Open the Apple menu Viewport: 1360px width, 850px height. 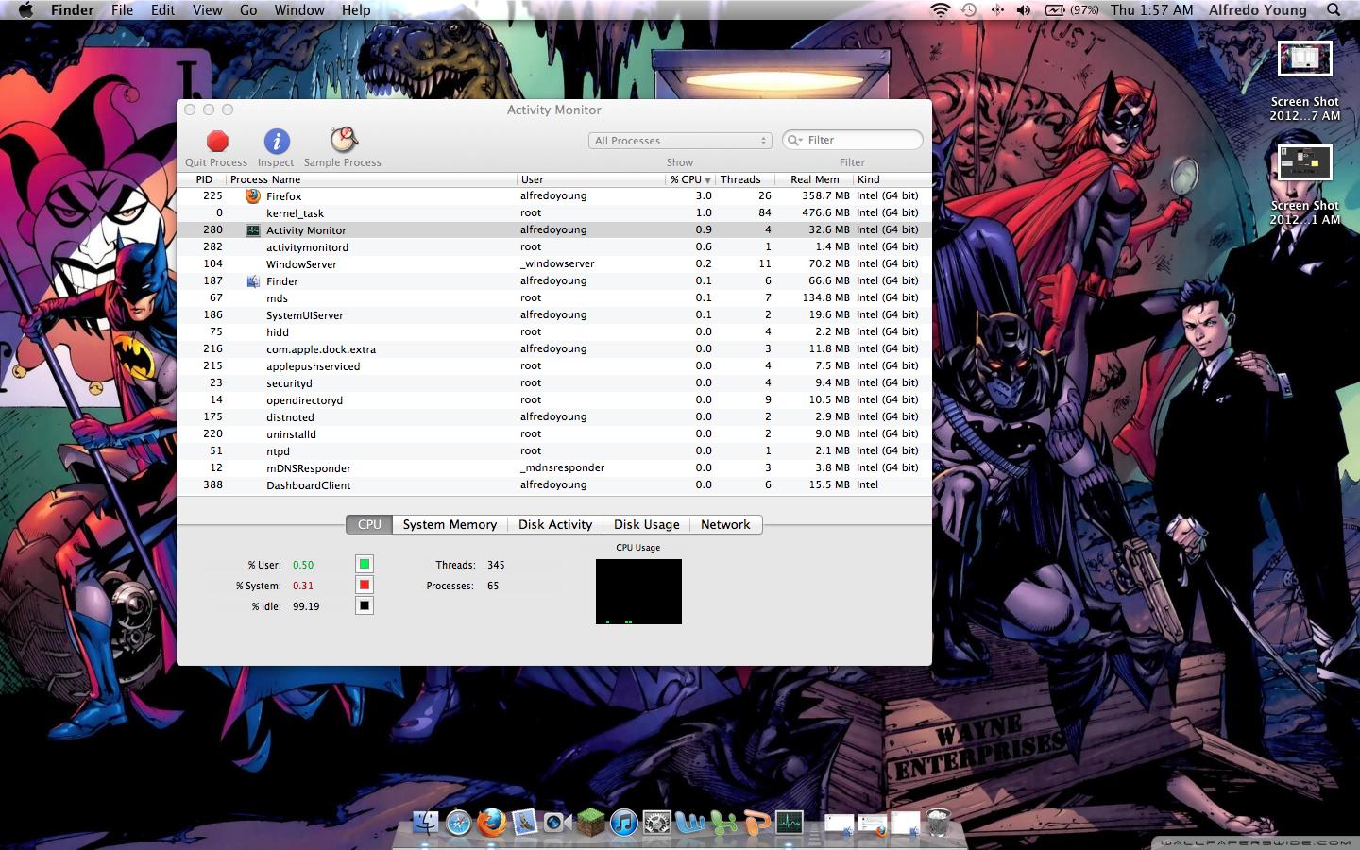[25, 9]
